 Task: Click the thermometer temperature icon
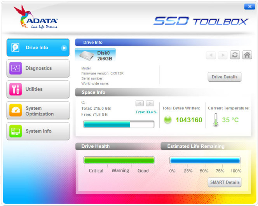(216, 120)
